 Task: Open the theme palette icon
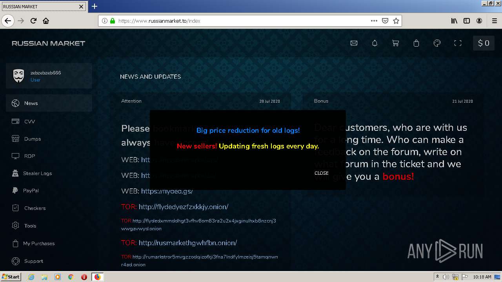coord(437,43)
